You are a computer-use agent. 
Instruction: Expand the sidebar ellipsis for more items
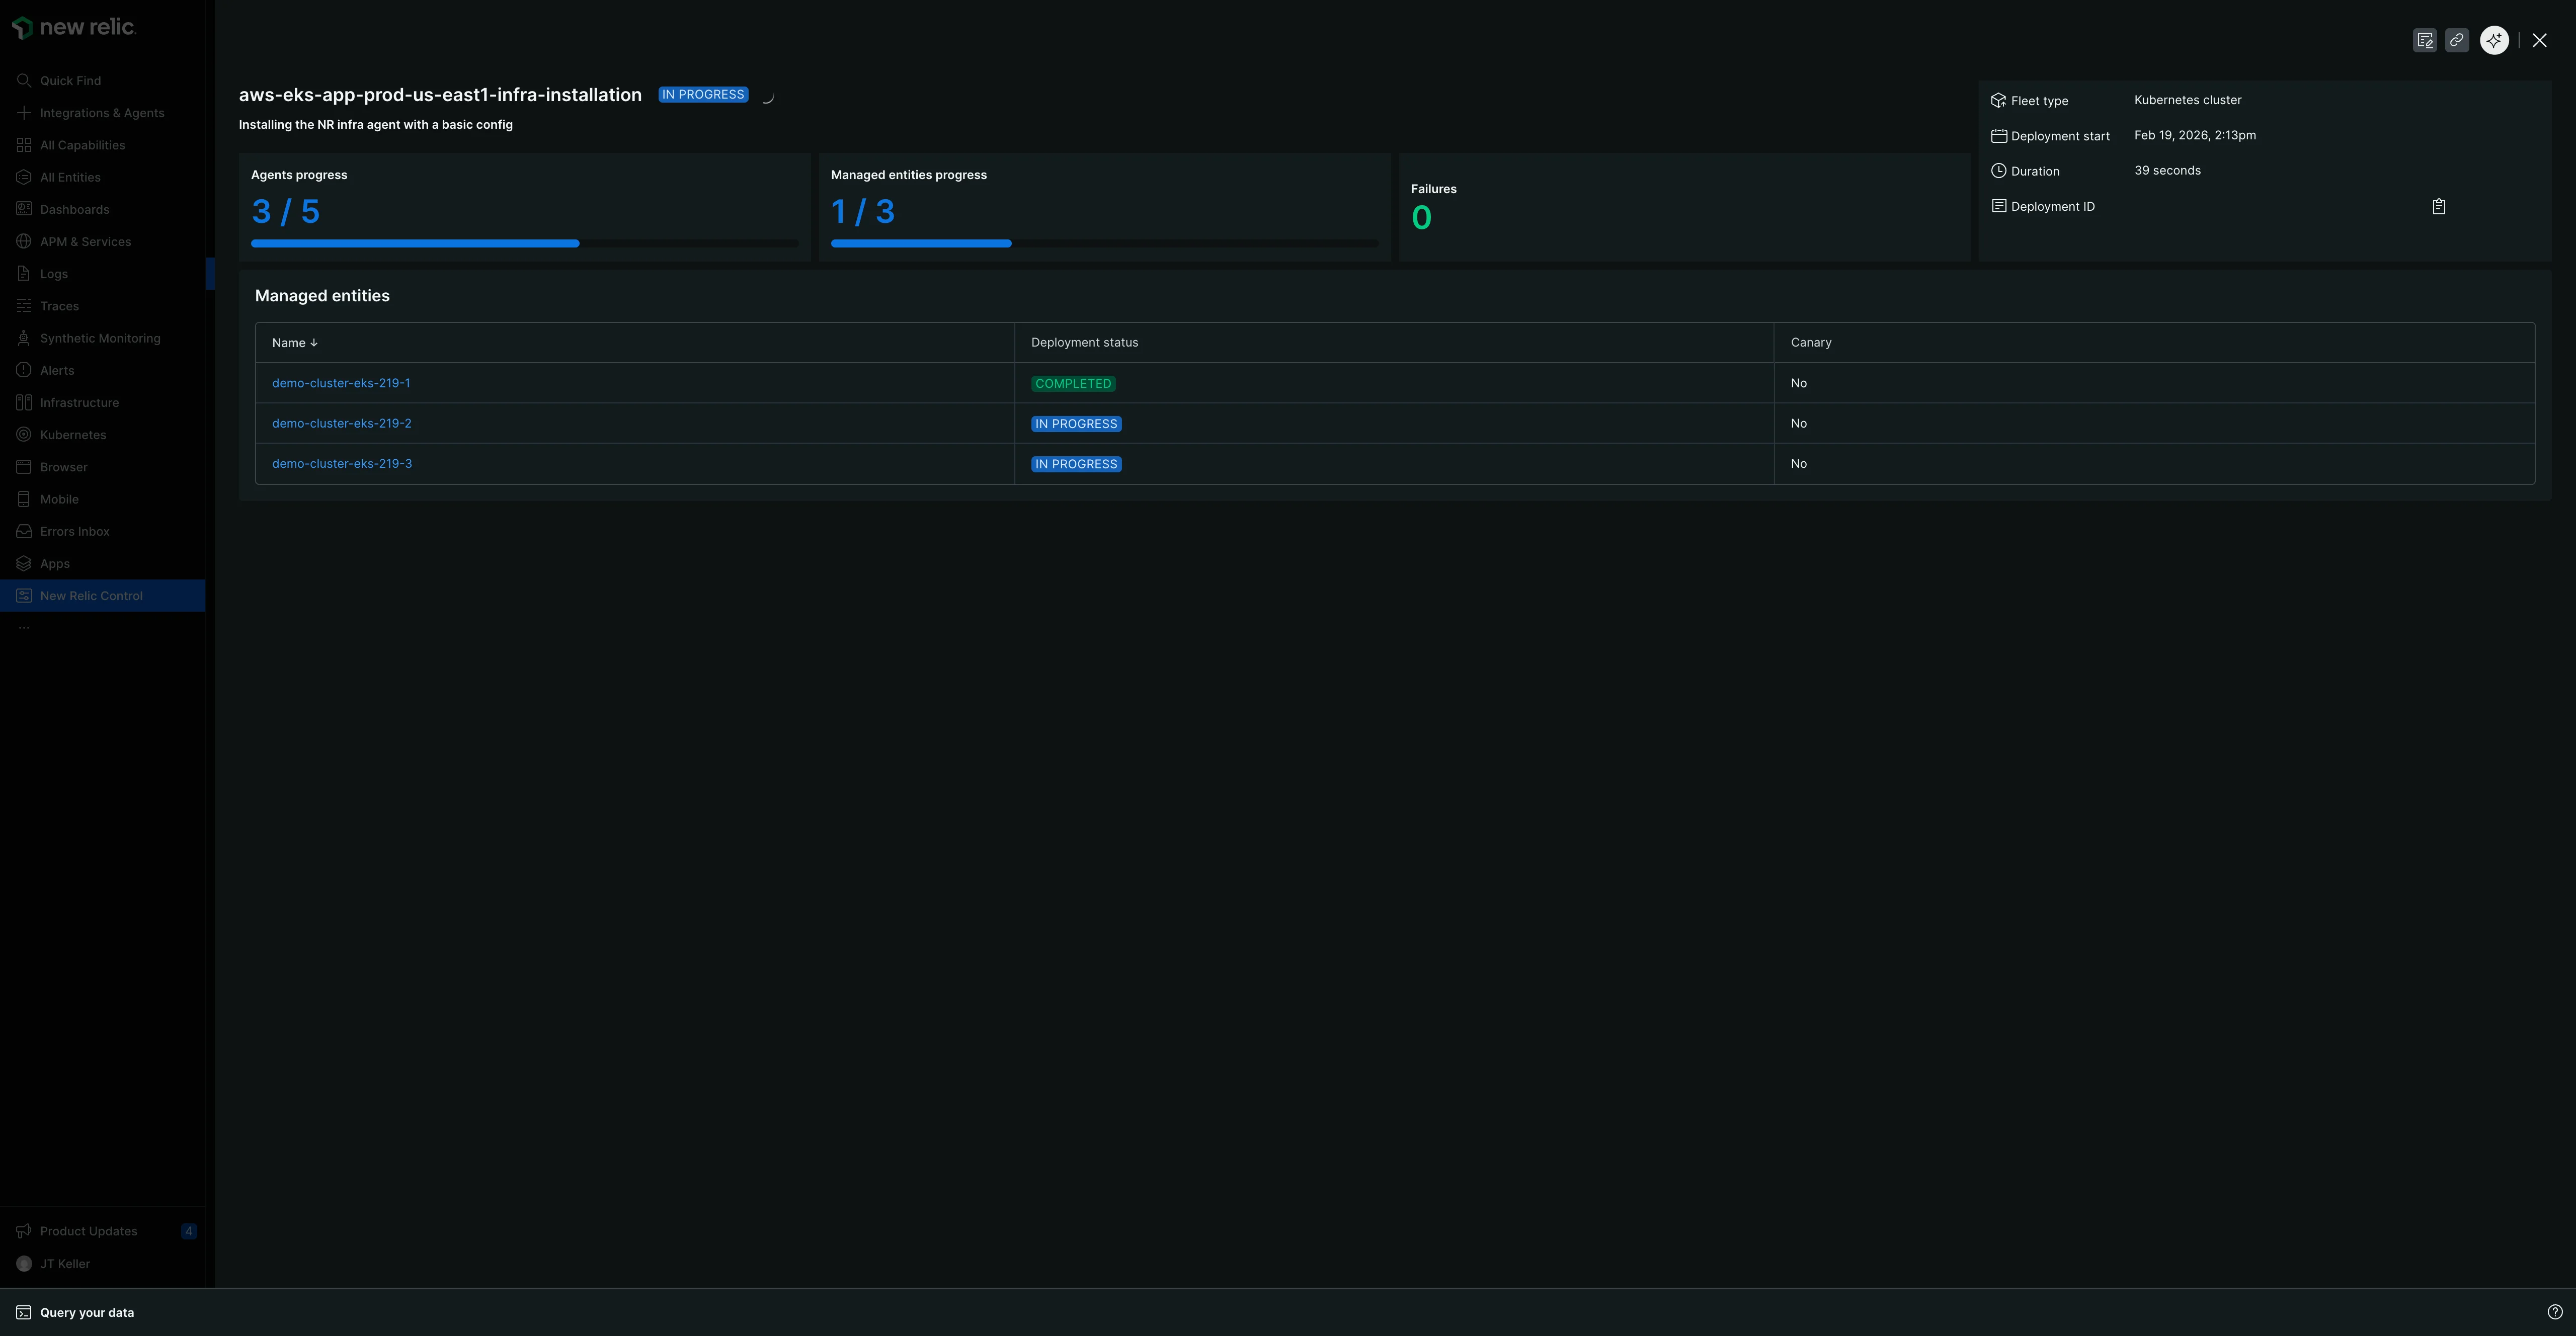point(24,628)
